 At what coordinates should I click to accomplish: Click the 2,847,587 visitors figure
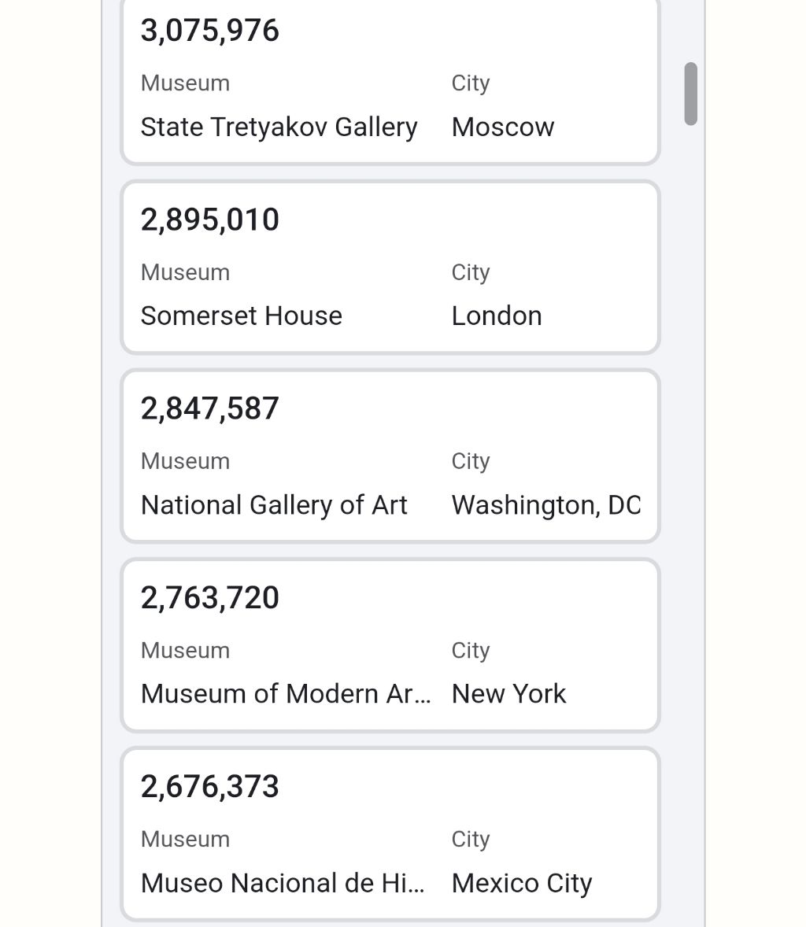point(209,408)
